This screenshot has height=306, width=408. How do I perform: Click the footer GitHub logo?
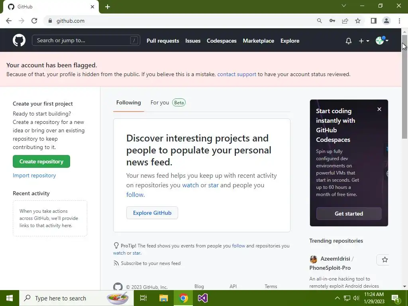(x=118, y=286)
